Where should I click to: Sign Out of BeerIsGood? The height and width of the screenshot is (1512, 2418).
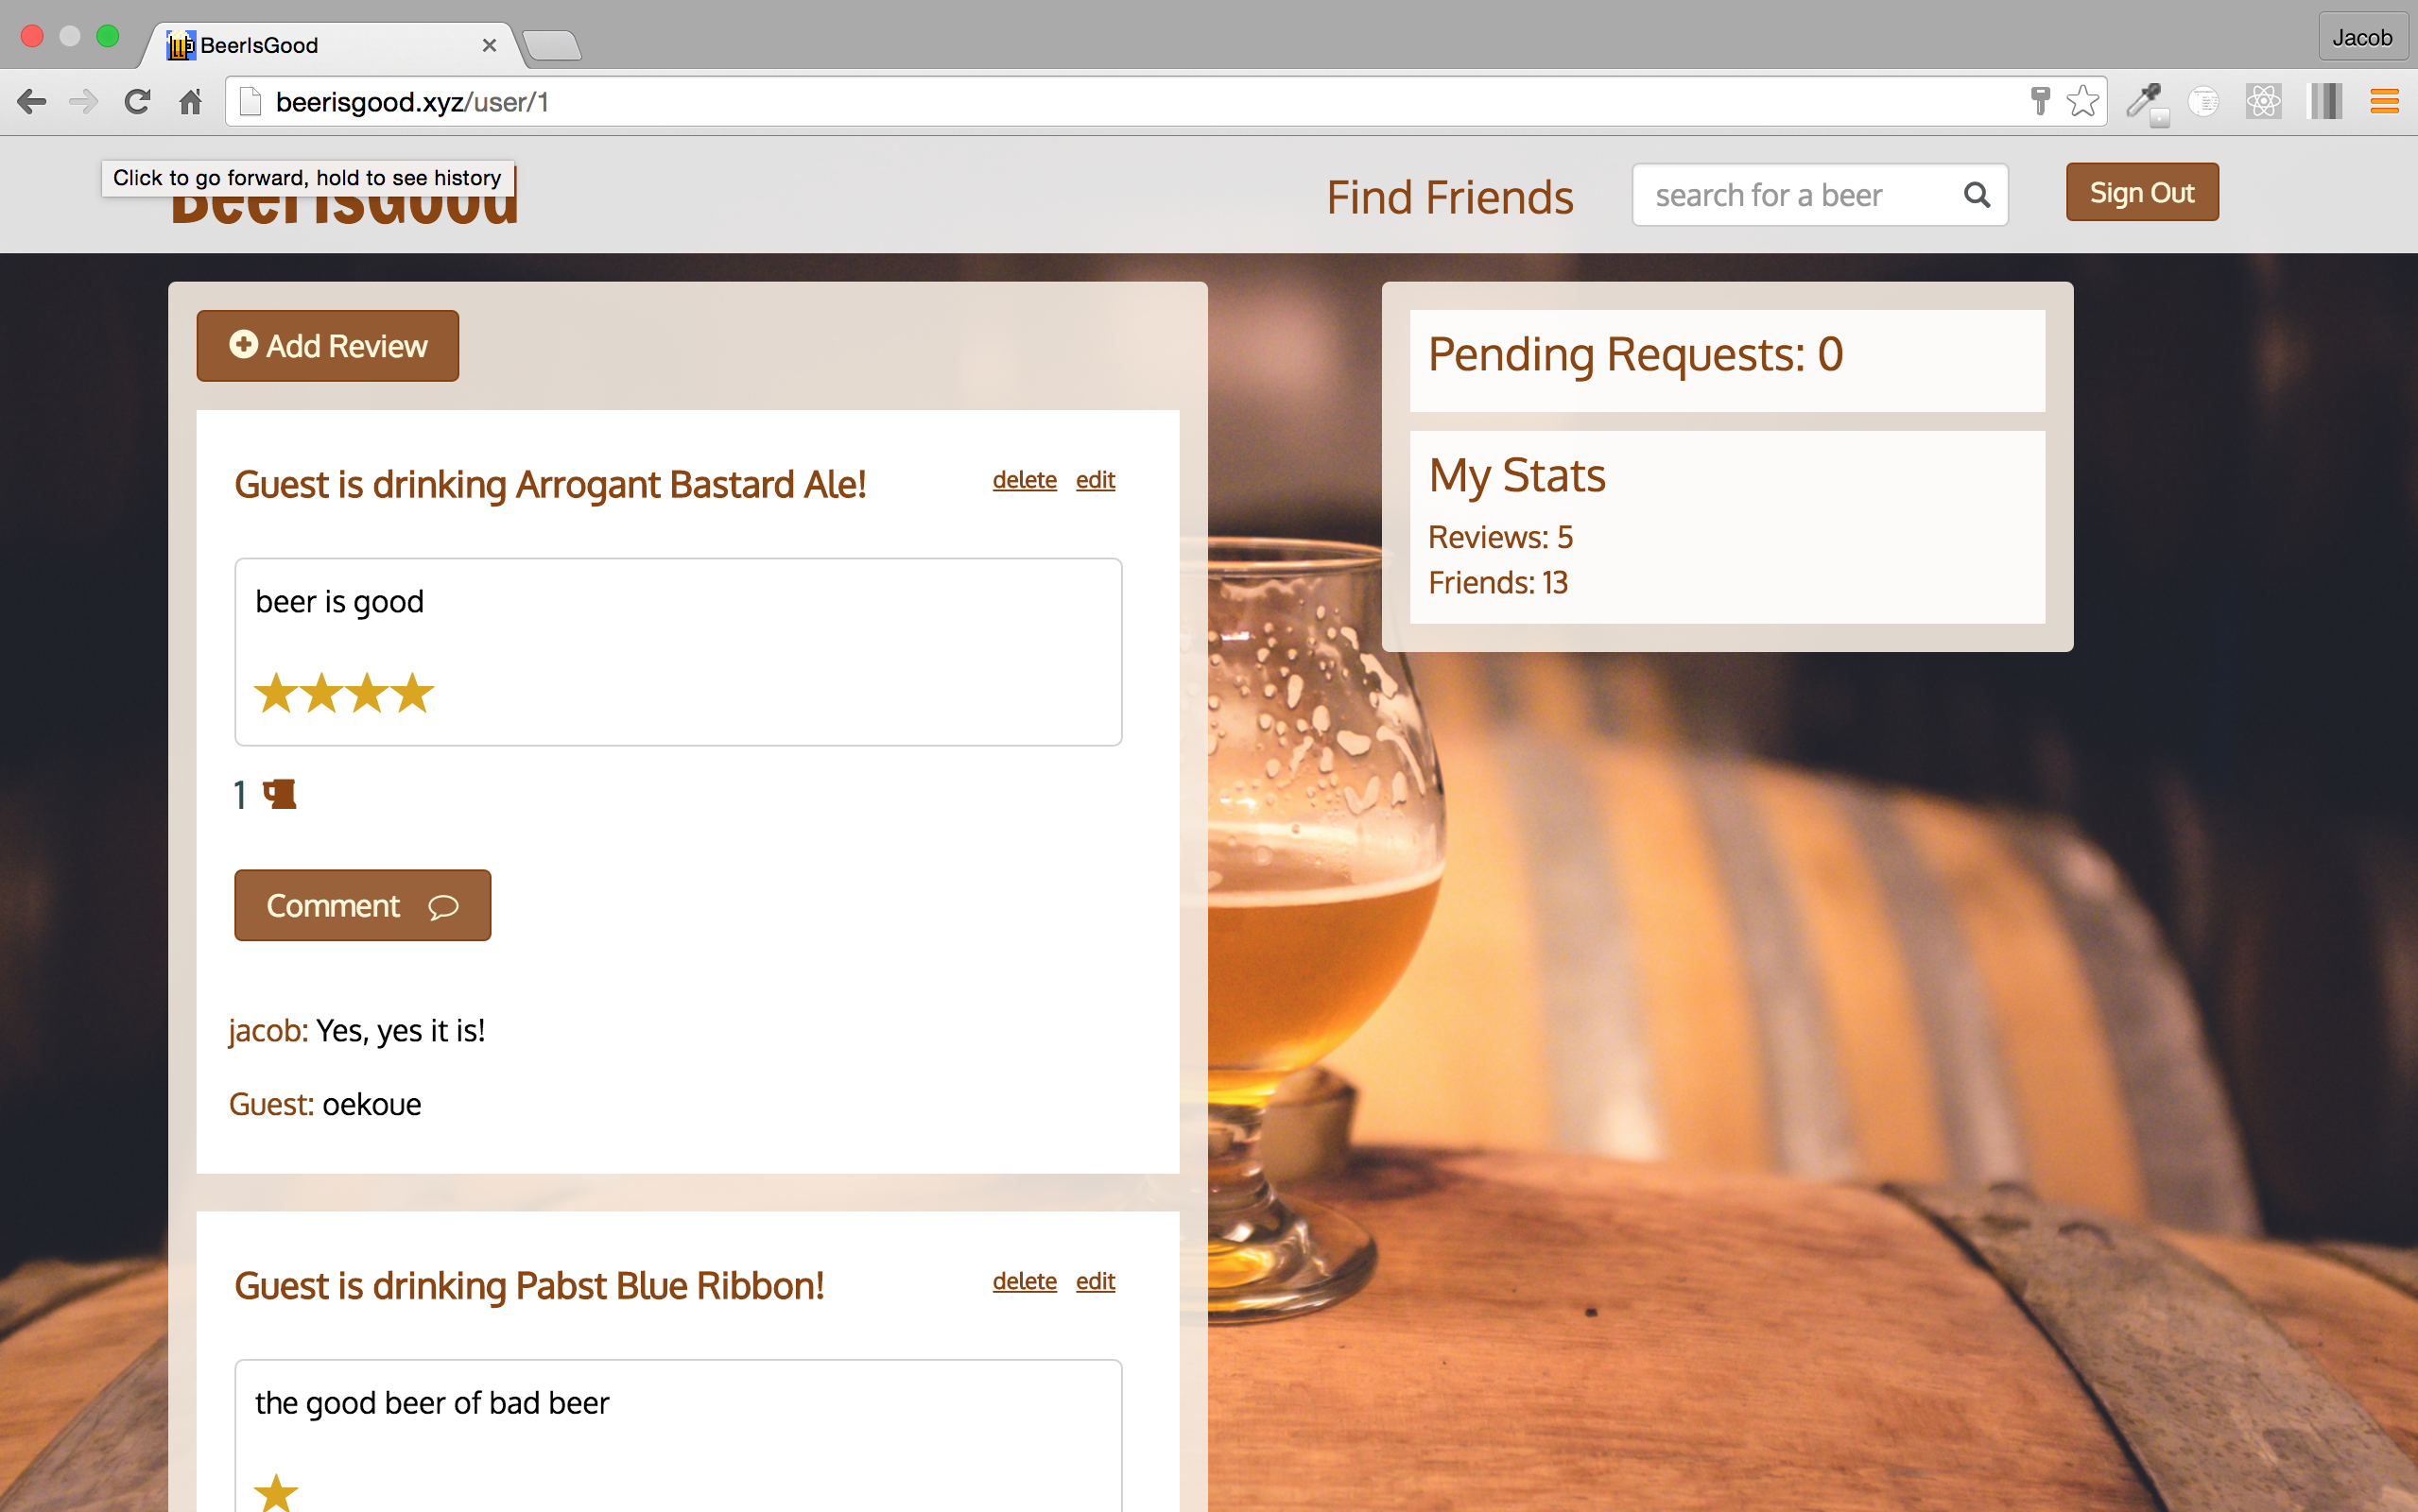coord(2142,191)
